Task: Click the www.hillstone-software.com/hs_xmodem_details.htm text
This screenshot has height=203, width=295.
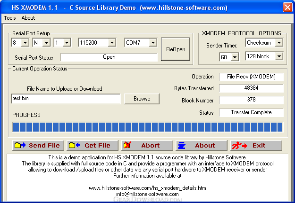Action: (x=147, y=188)
